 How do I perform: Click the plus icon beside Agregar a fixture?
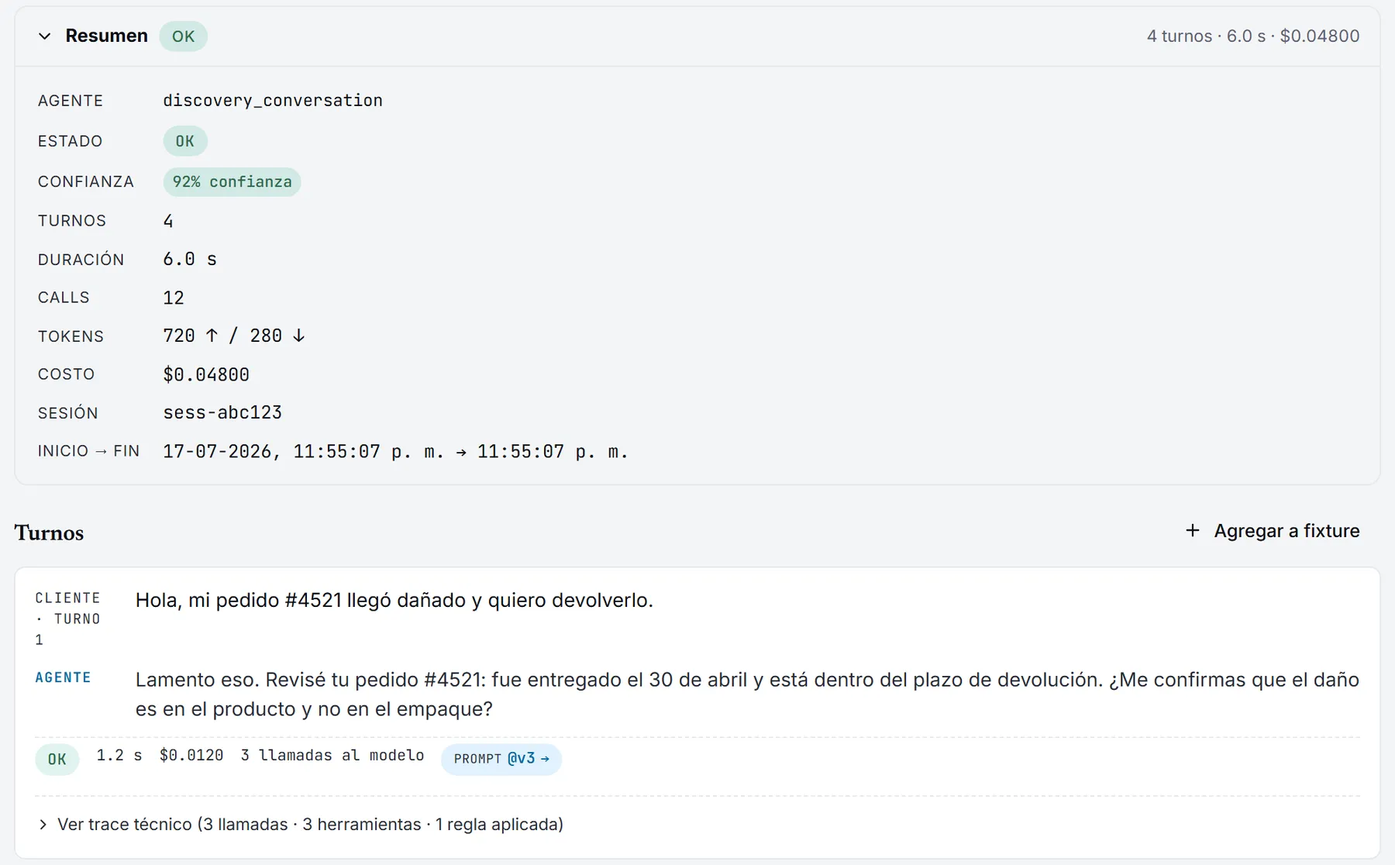tap(1193, 531)
